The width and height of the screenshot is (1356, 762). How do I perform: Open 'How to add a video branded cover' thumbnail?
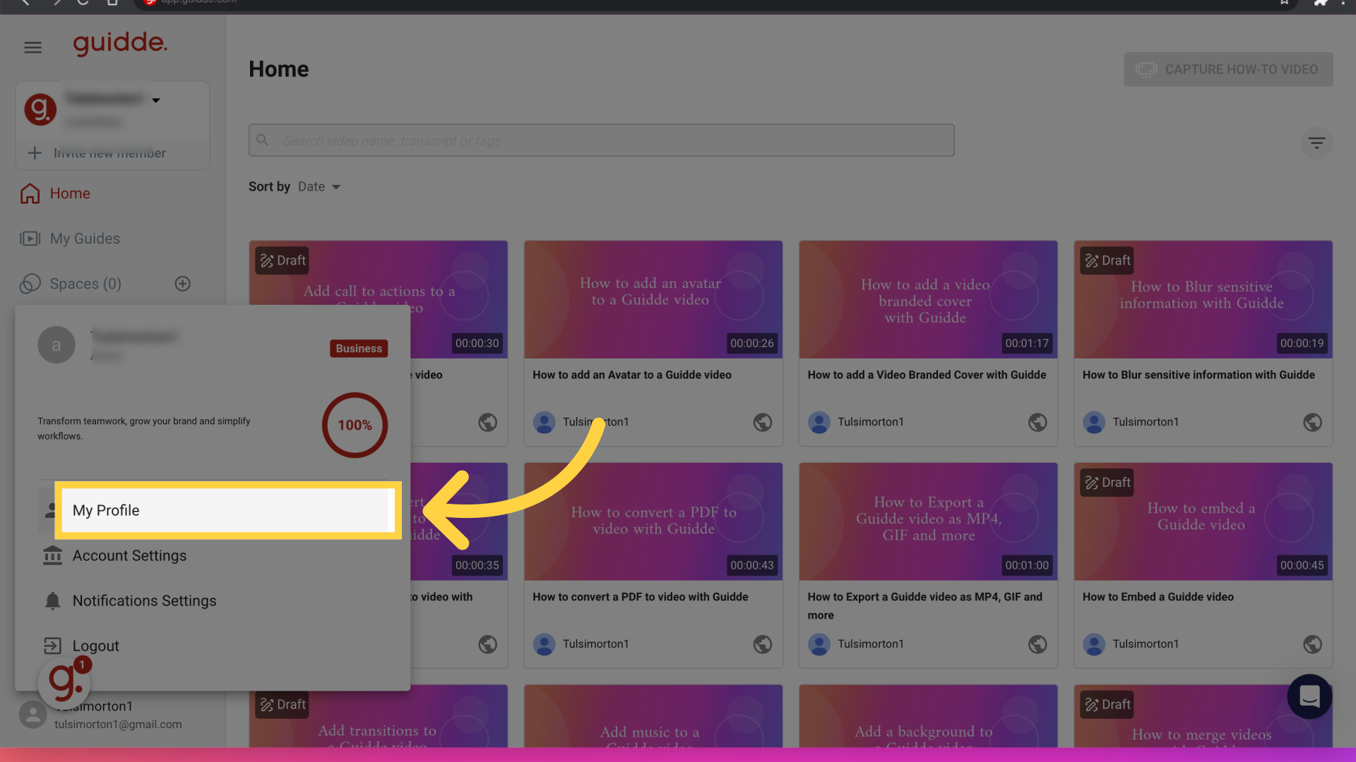(x=928, y=299)
